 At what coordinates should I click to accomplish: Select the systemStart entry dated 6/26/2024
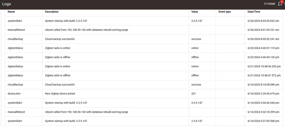point(15,21)
